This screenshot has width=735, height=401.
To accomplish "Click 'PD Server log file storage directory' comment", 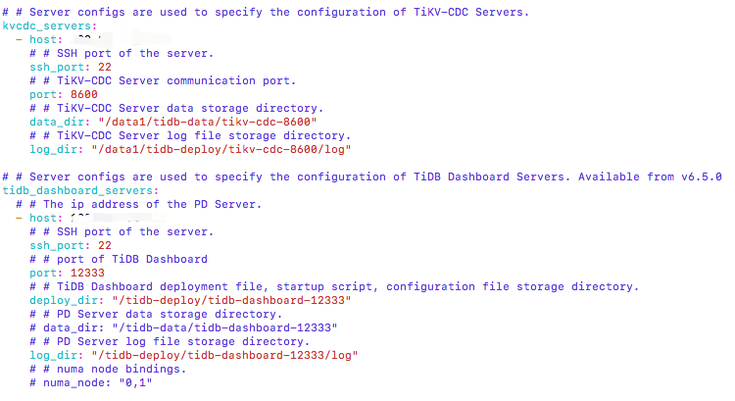I will pos(170,341).
